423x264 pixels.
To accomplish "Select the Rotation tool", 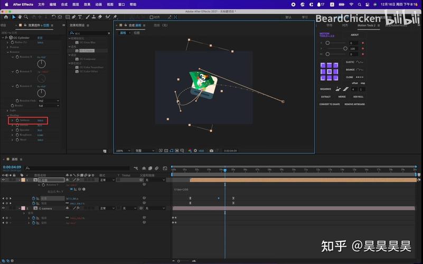I will [x=54, y=17].
